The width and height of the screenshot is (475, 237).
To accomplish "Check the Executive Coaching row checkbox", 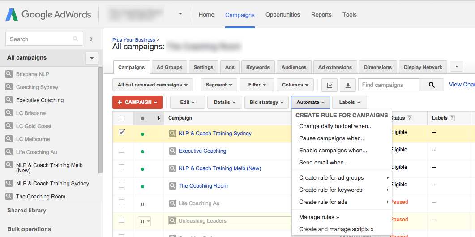I will pos(121,150).
